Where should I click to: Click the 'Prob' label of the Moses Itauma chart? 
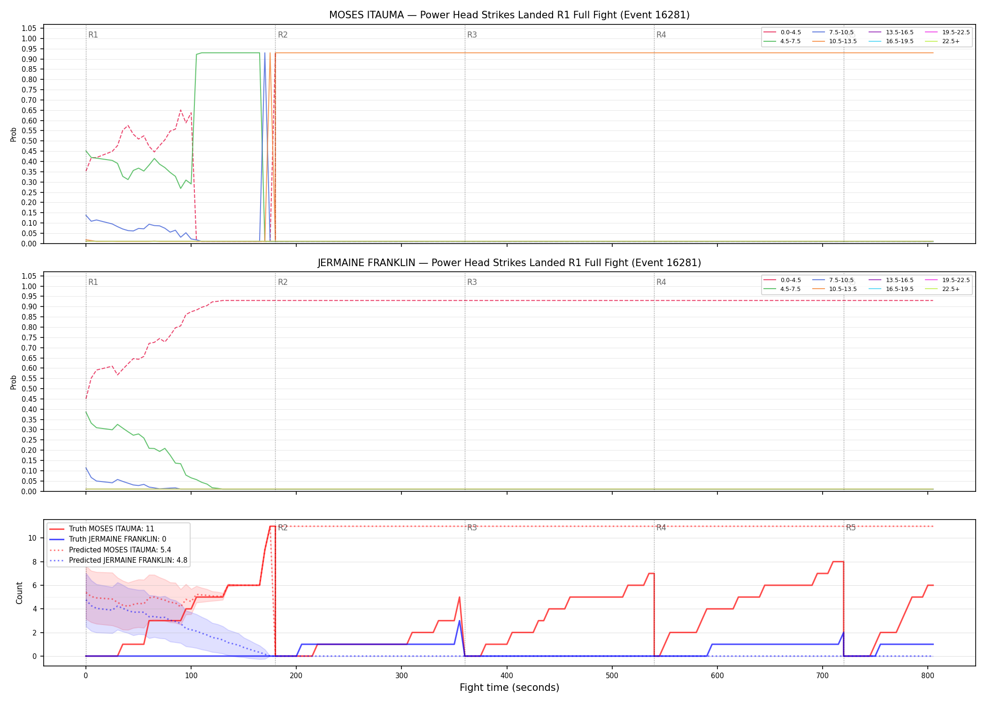pos(14,135)
